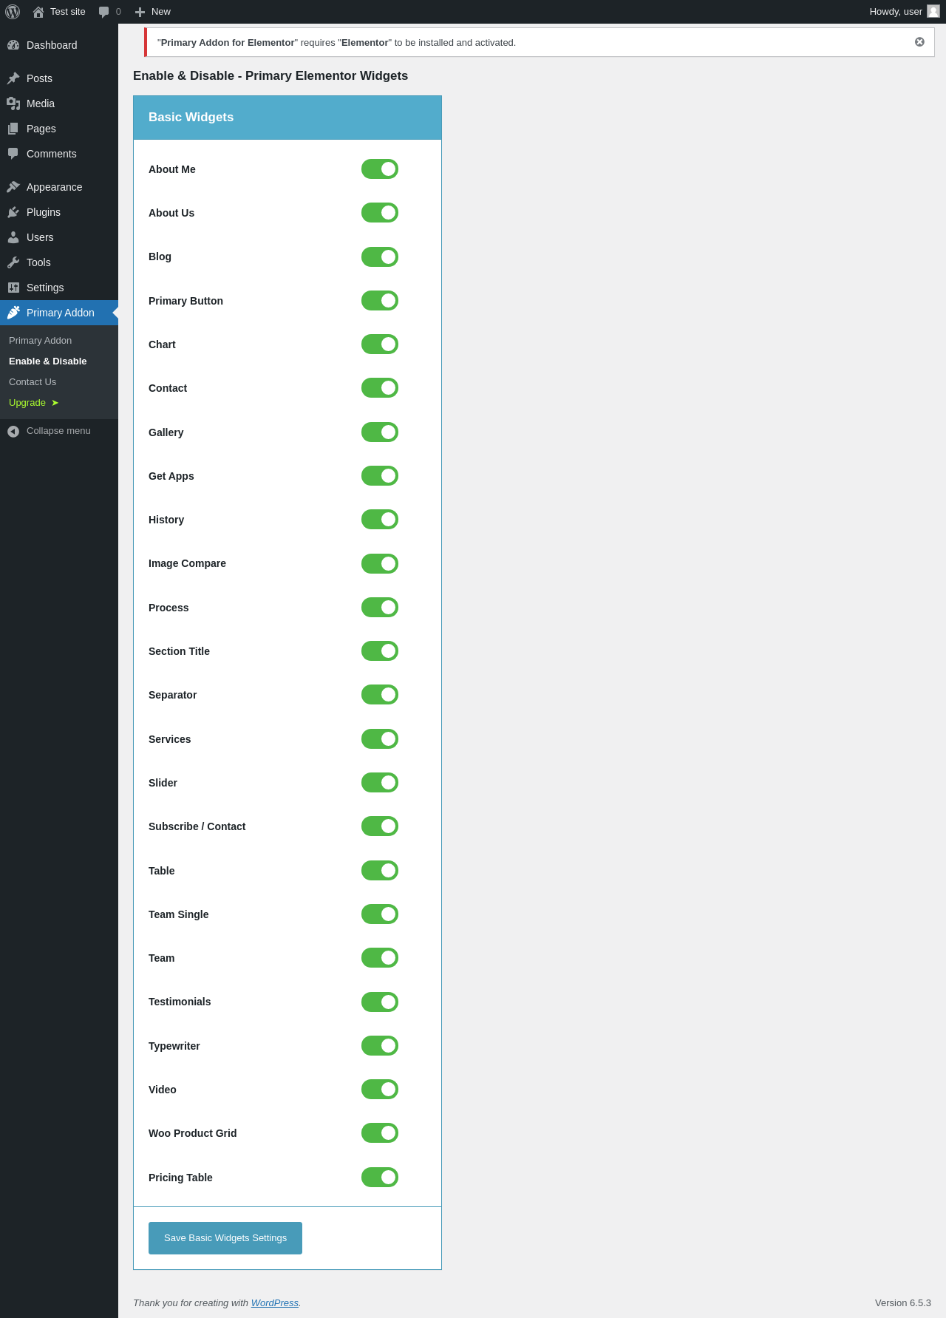This screenshot has height=1318, width=946.
Task: Click the user avatar icon
Action: (x=933, y=11)
